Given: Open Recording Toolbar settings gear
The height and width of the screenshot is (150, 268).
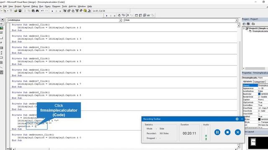Looking at the screenshot, I should coord(237,119).
